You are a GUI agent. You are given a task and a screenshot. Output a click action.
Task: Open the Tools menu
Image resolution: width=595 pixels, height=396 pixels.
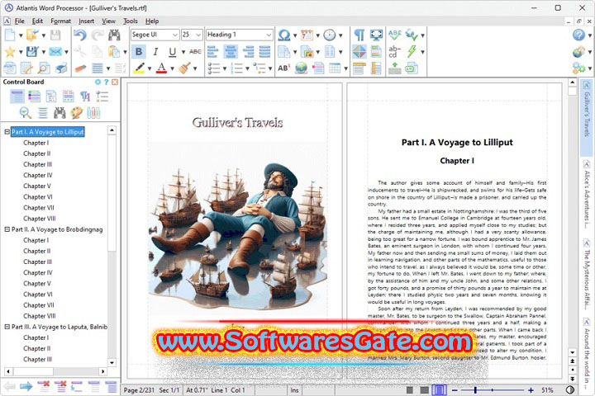(131, 21)
